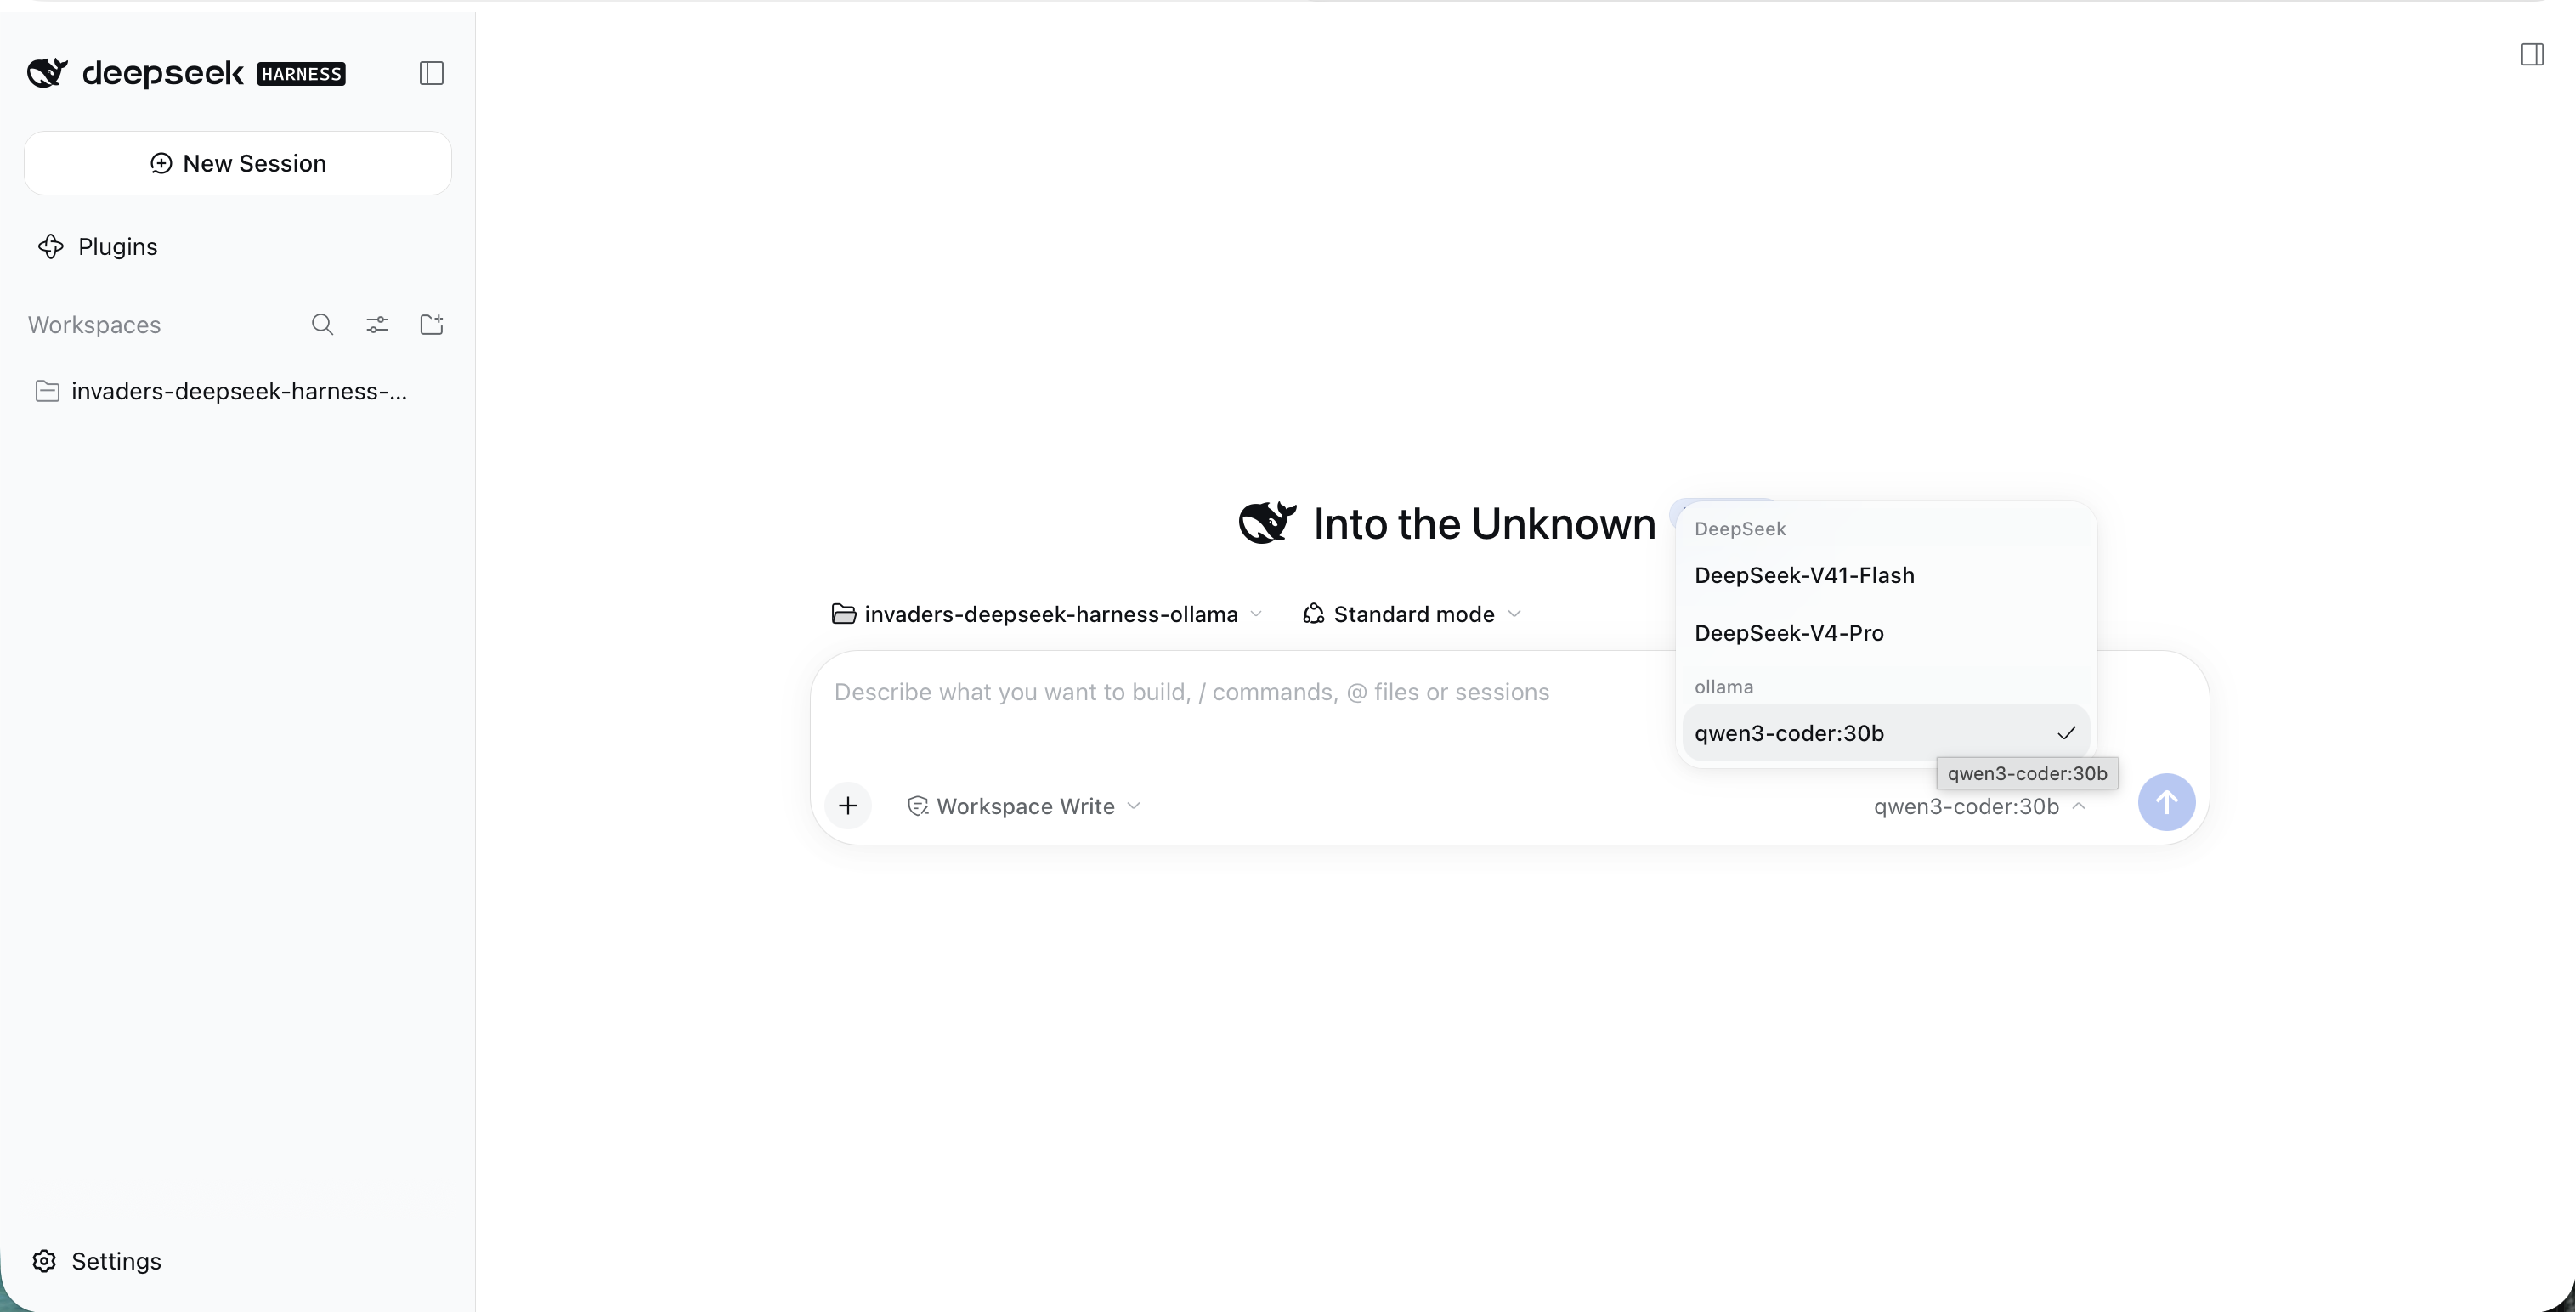Image resolution: width=2575 pixels, height=1312 pixels.
Task: Open the Standard mode dropdown
Action: click(x=1412, y=614)
